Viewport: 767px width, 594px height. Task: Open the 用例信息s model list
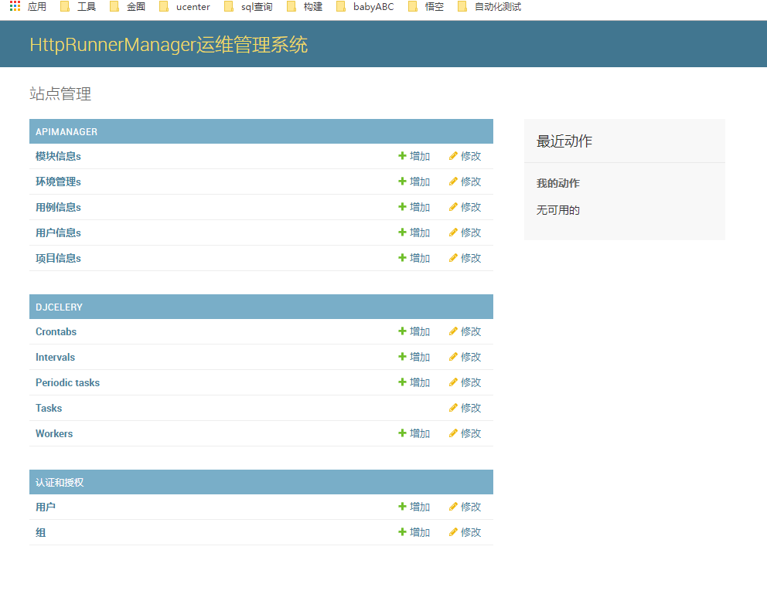58,207
